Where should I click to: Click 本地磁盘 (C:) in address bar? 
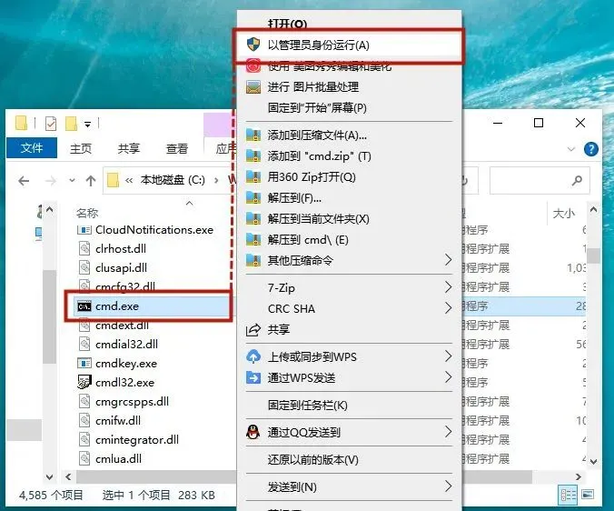[x=173, y=180]
